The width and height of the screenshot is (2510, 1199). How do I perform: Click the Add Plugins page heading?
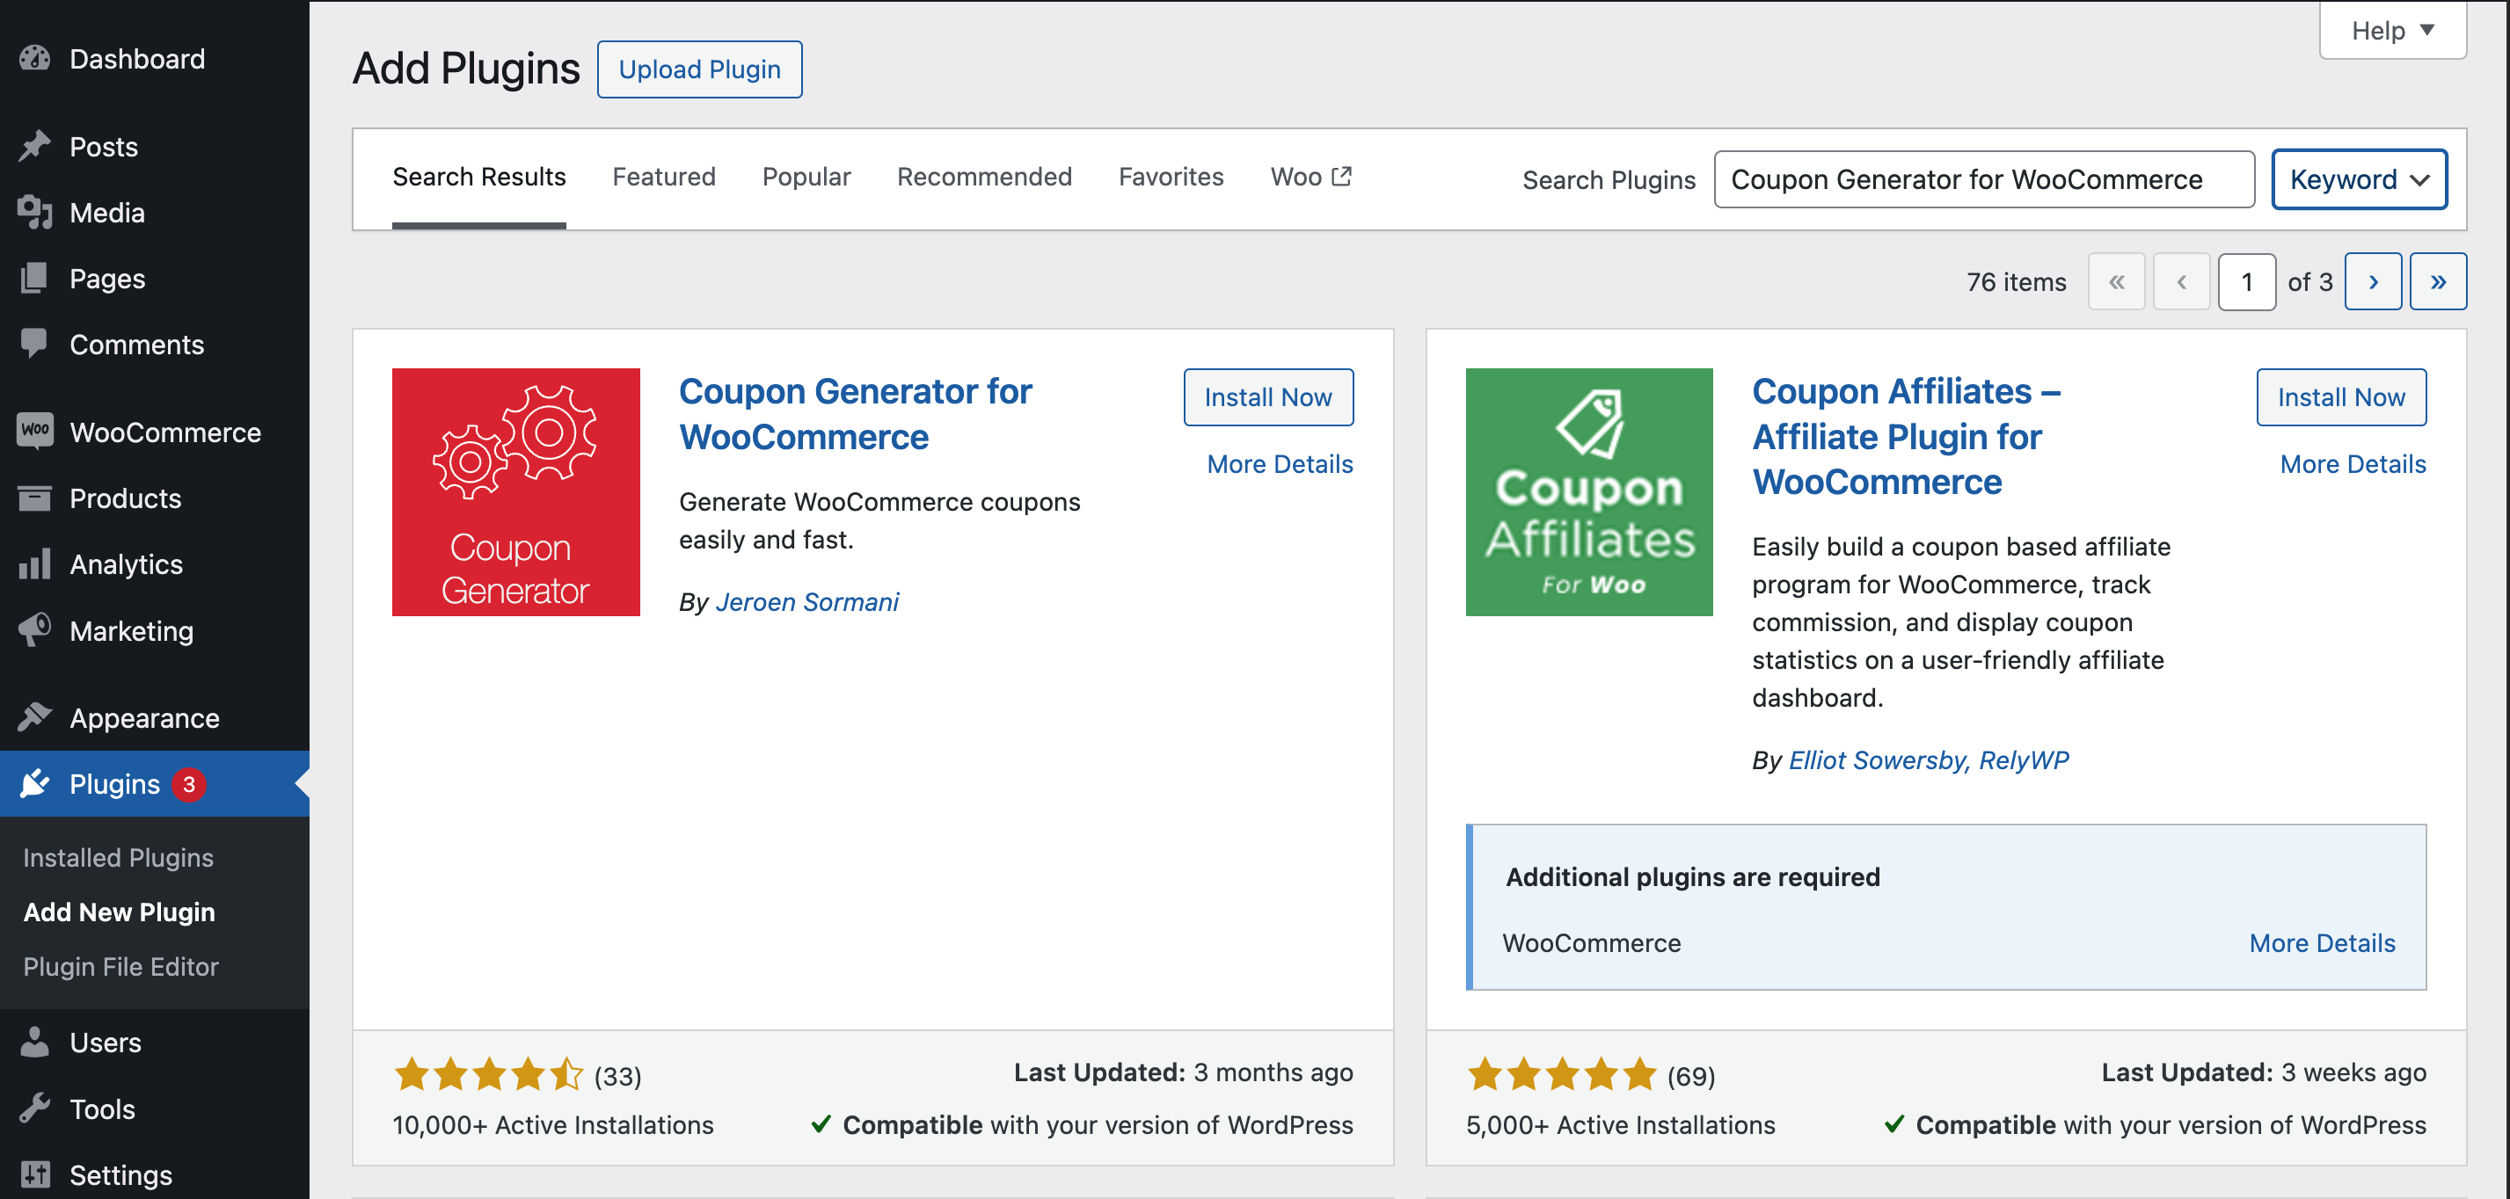[x=466, y=69]
